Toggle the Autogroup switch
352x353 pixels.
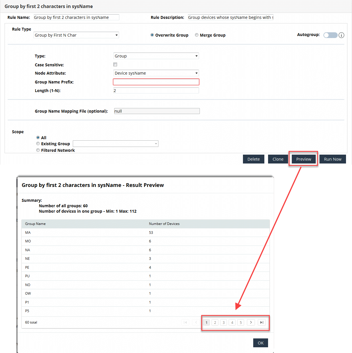[x=330, y=35]
